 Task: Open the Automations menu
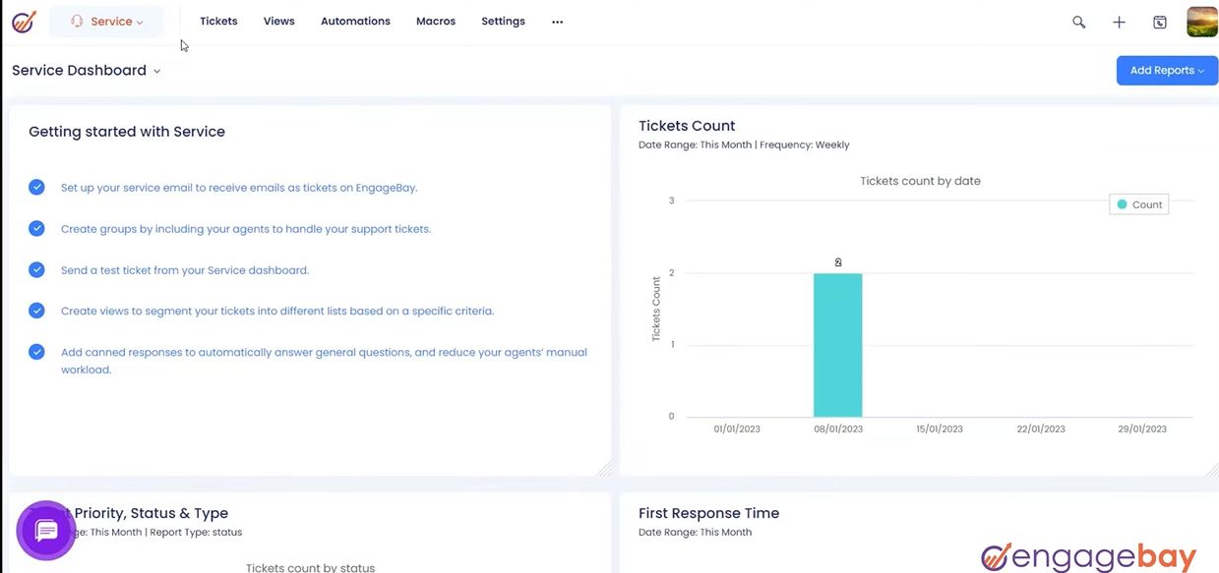click(355, 22)
